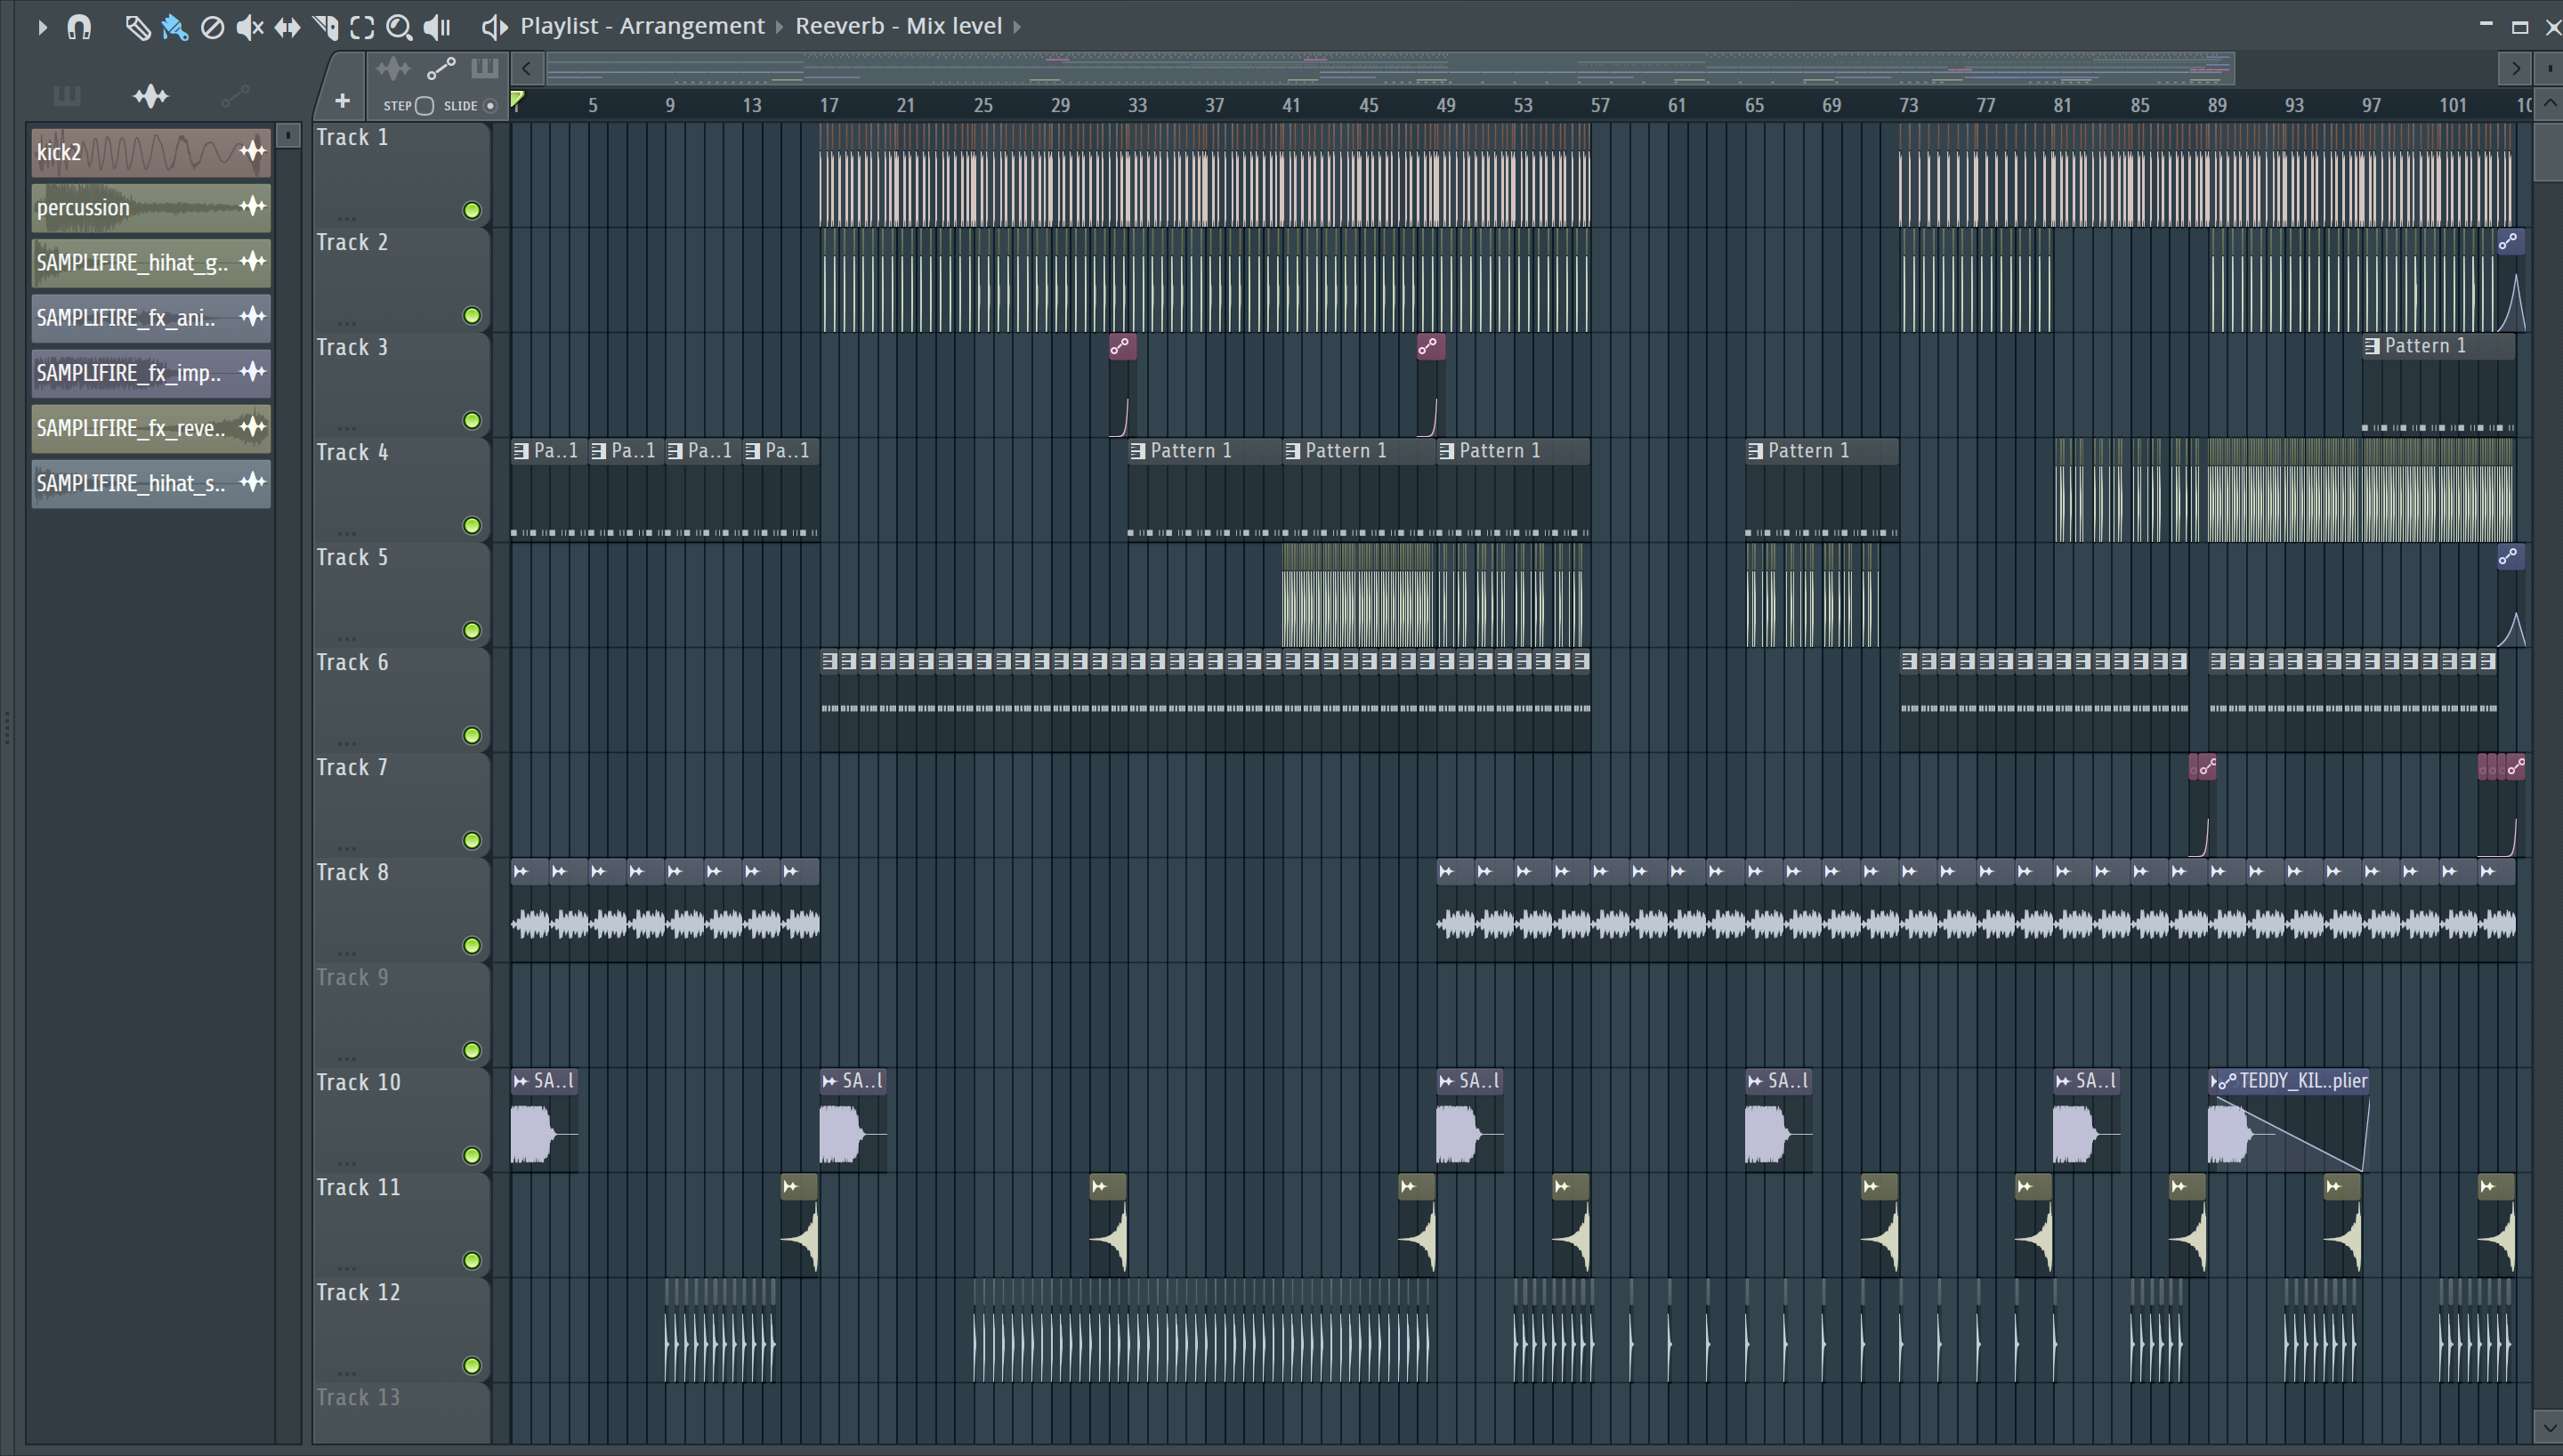Mute Track 6 with its green light

(x=472, y=735)
